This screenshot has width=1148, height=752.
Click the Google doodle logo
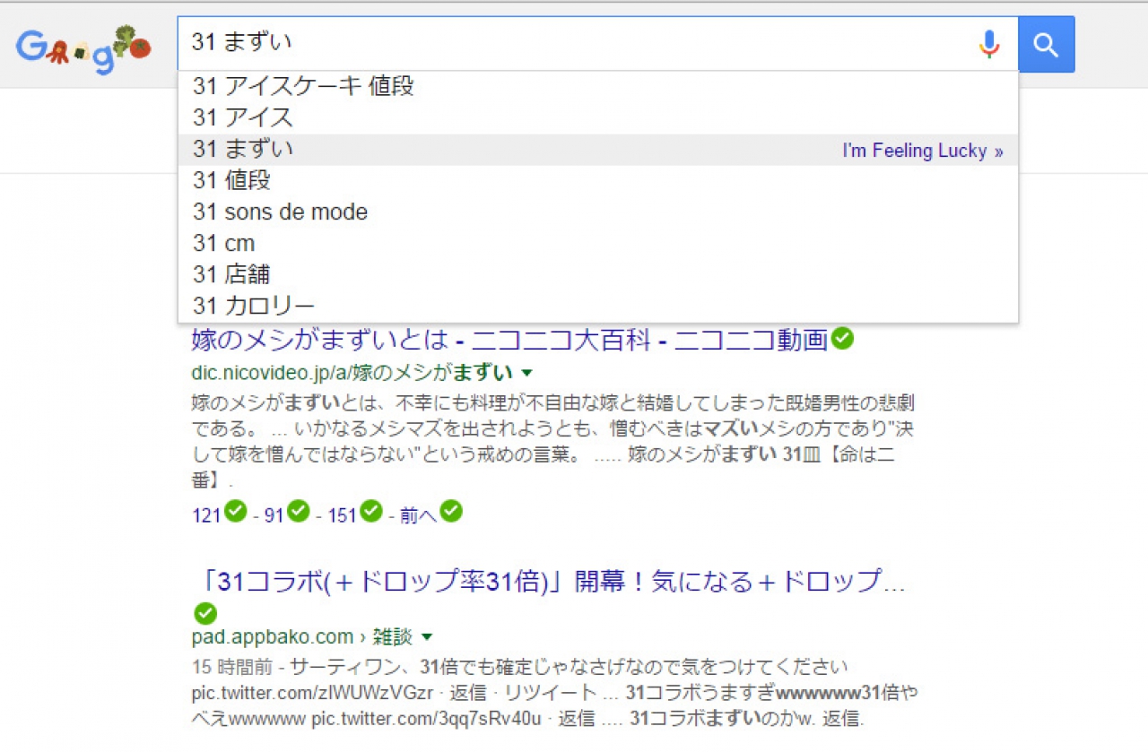83,50
